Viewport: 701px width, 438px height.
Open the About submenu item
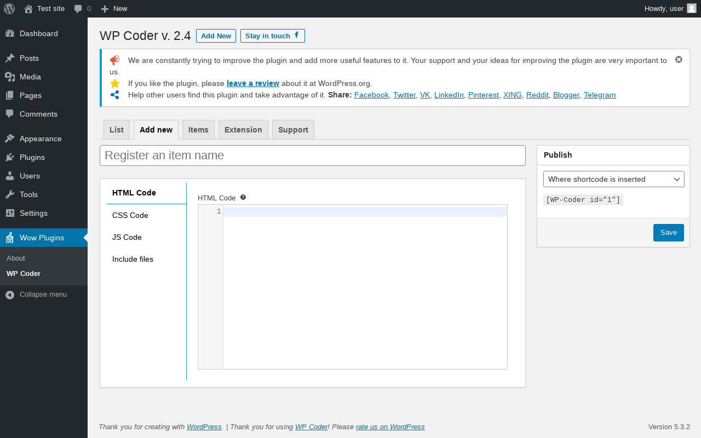click(x=16, y=258)
